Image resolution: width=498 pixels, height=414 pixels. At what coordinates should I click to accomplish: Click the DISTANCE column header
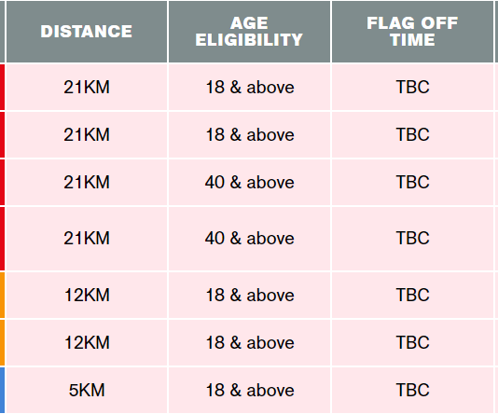(x=87, y=32)
